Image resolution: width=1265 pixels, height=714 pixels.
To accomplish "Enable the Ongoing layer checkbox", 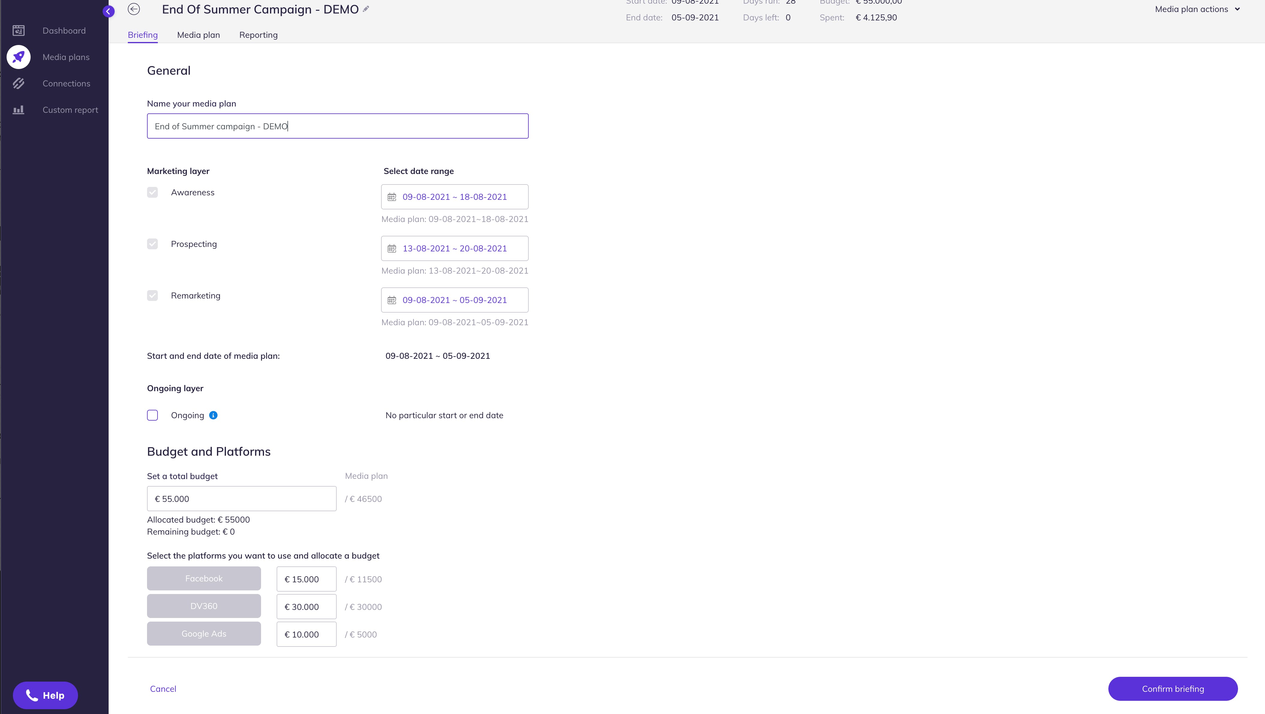I will (152, 415).
